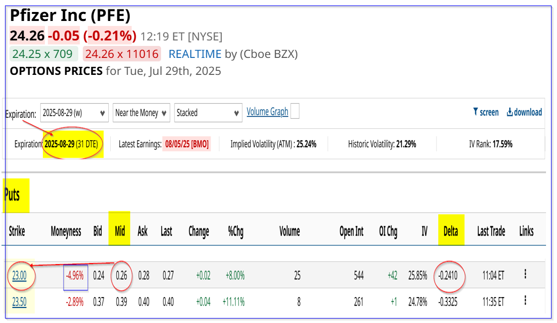
Task: Click the 0.26 mid price cell
Action: click(122, 276)
